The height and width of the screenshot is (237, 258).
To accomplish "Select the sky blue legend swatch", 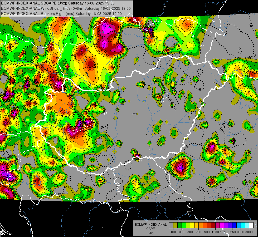I will 238,225.
